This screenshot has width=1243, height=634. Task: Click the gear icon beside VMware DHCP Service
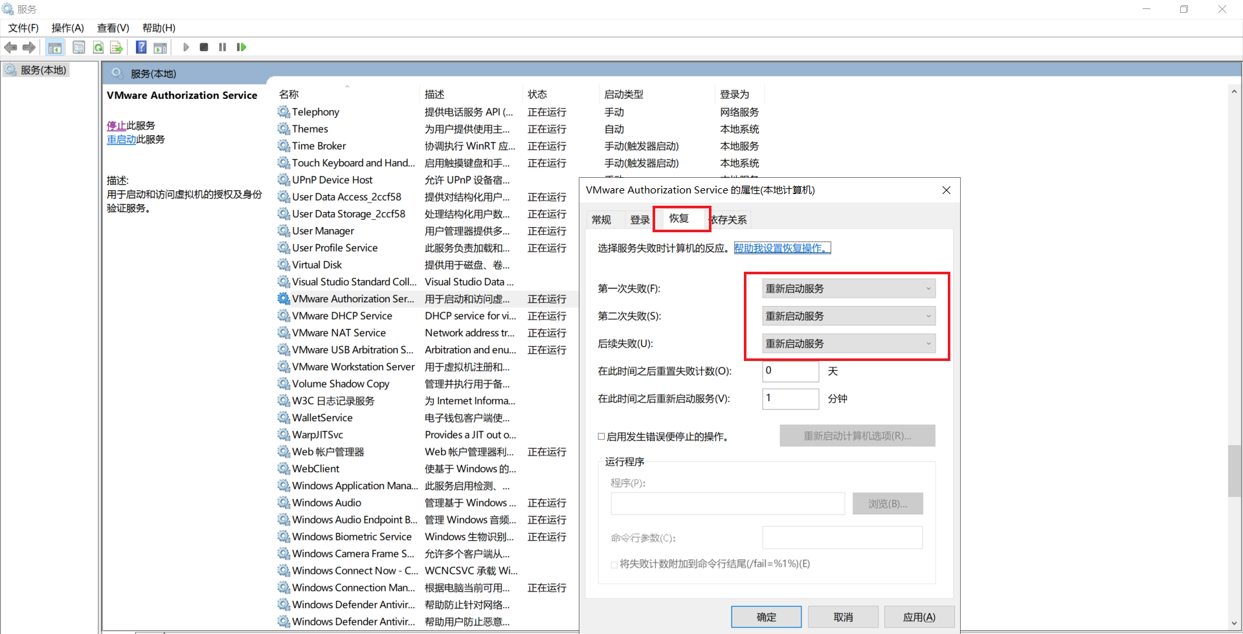284,316
